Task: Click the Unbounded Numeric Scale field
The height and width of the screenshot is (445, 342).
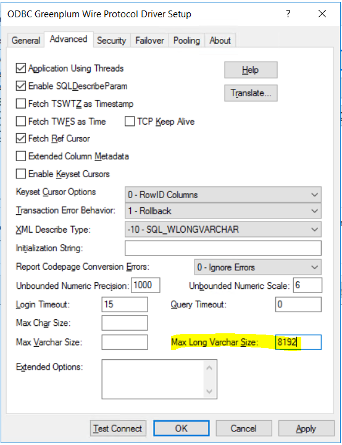Action: [x=307, y=285]
